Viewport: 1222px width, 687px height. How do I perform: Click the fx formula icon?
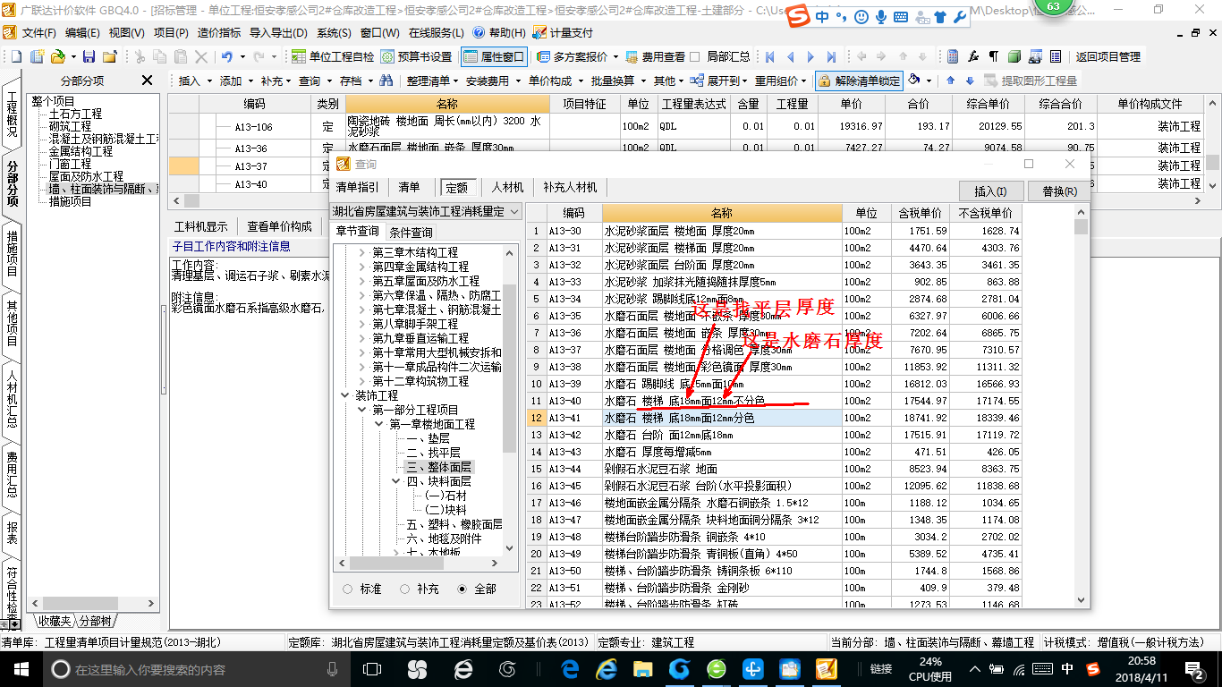(973, 56)
